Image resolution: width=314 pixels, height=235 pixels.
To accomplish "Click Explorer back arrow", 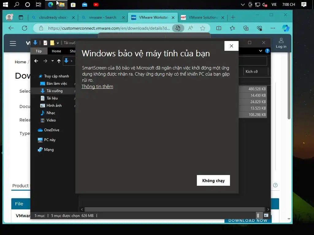I will 36,61.
